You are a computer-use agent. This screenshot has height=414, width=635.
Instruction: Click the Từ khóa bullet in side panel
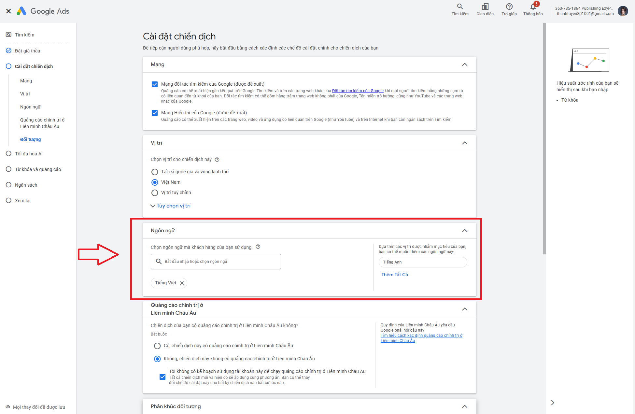570,100
